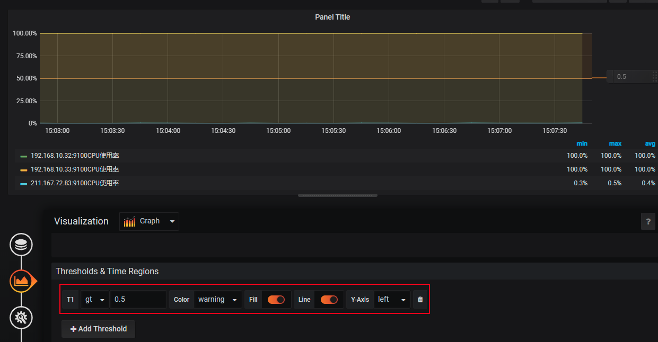Viewport: 658px width, 342px height.
Task: Click the 50.00% y-axis label
Action: [27, 78]
